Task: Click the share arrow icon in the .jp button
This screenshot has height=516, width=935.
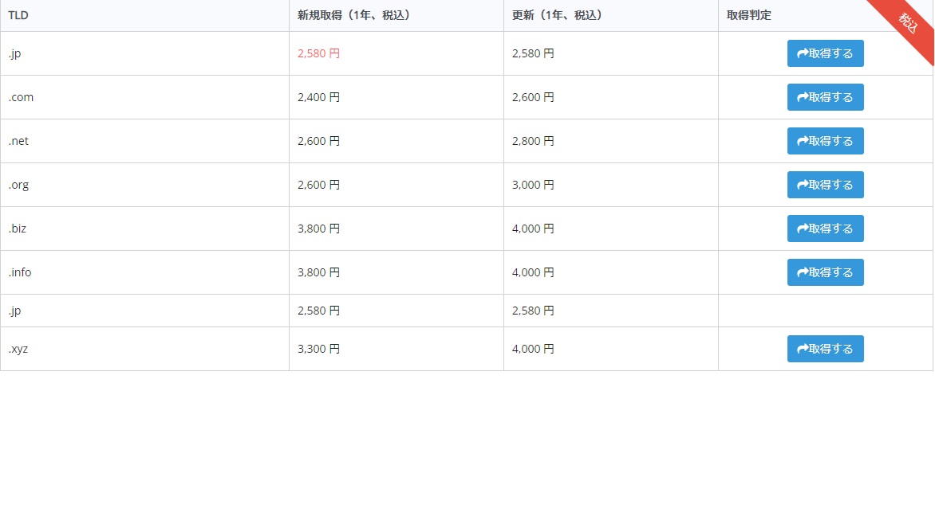Action: (x=803, y=53)
